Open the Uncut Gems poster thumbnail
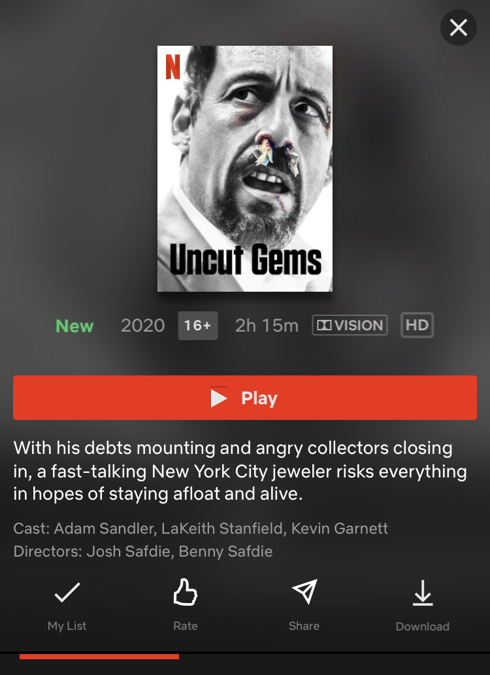This screenshot has width=490, height=675. coord(245,168)
